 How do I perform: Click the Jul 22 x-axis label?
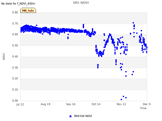[20, 104]
